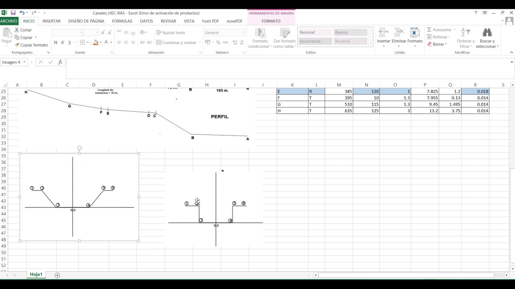Apply the Neutral cell style
The width and height of the screenshot is (515, 289).
tap(350, 41)
